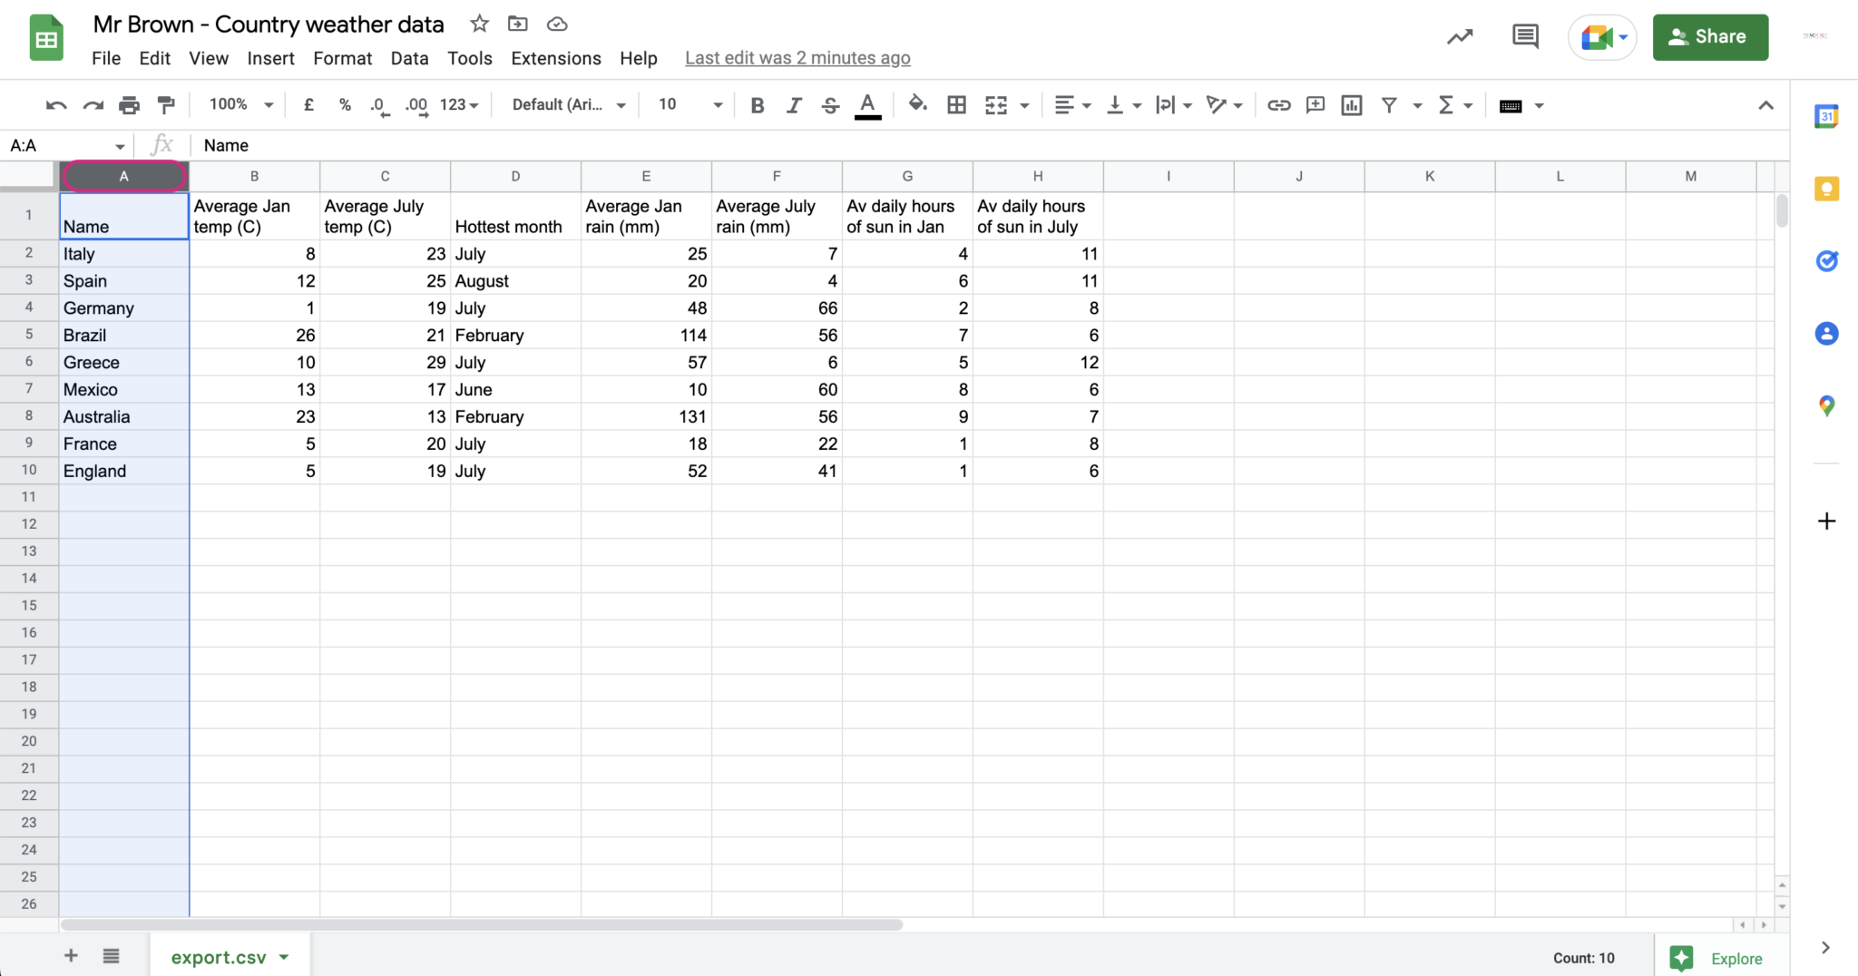Star the Country weather data spreadsheet
Screen dimensions: 1858x976
[479, 24]
